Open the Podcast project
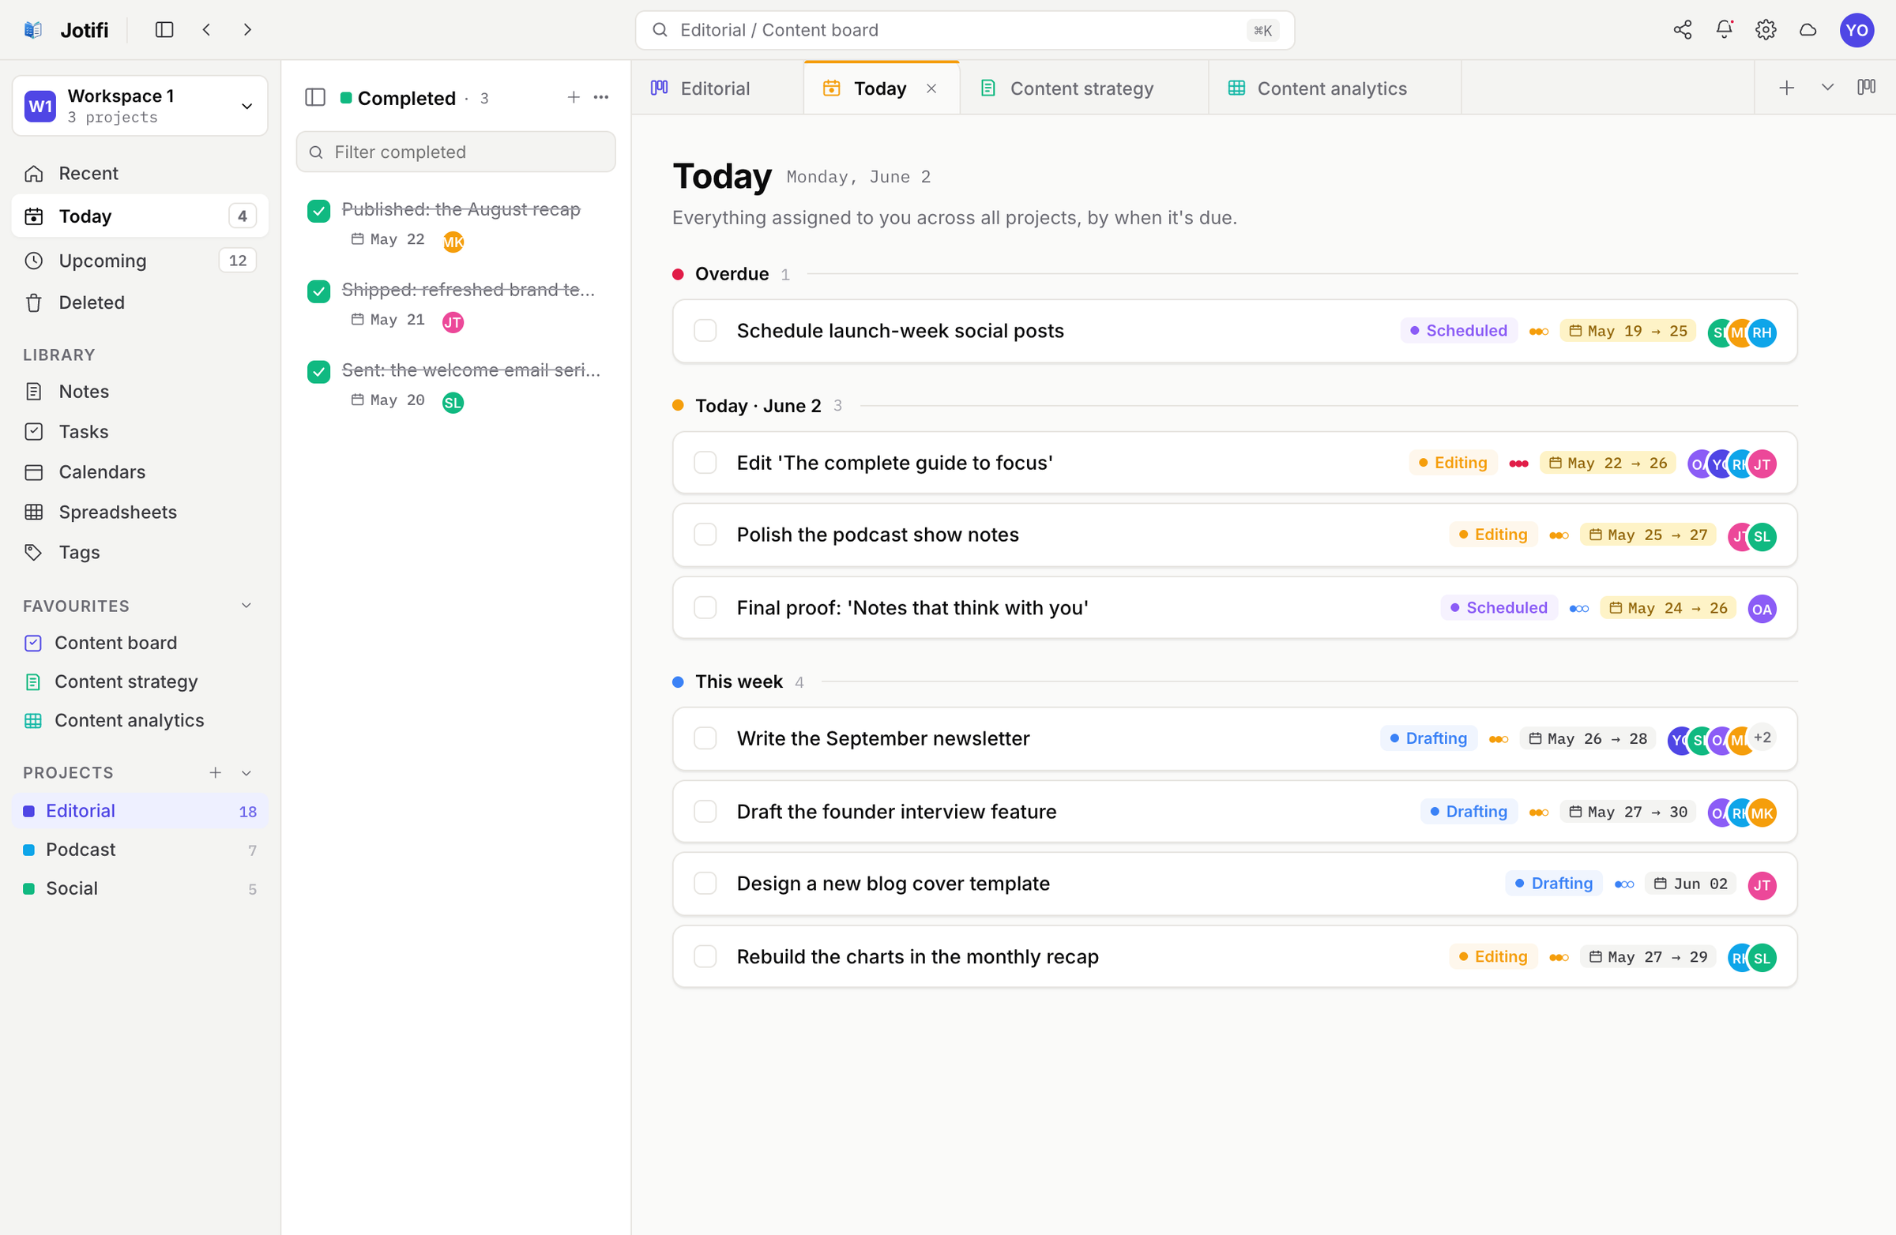1896x1235 pixels. (140, 850)
